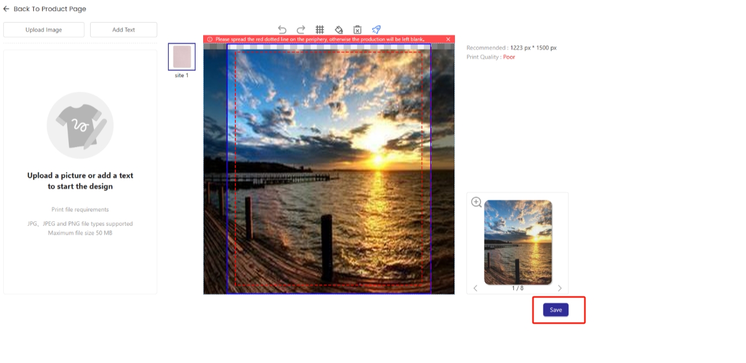Click the Upload Image button

pos(44,29)
